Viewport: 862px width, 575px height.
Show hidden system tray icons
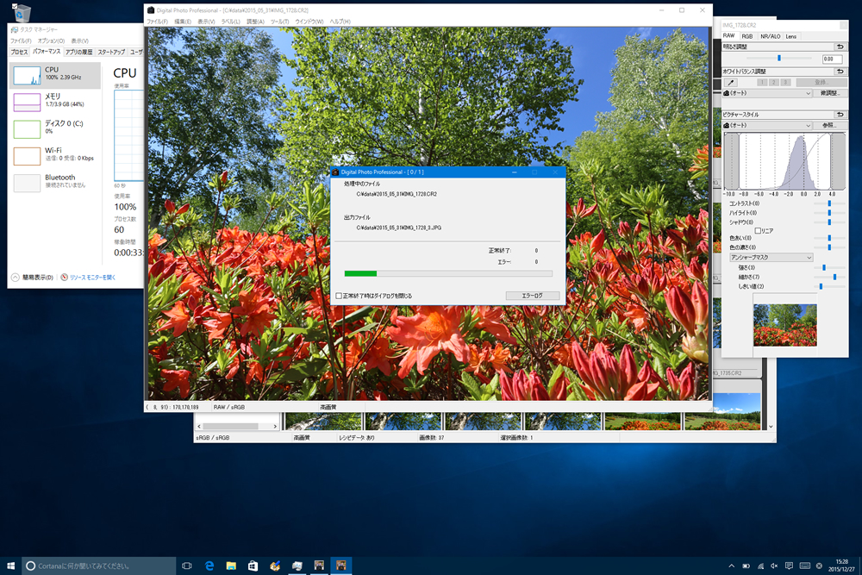(731, 566)
